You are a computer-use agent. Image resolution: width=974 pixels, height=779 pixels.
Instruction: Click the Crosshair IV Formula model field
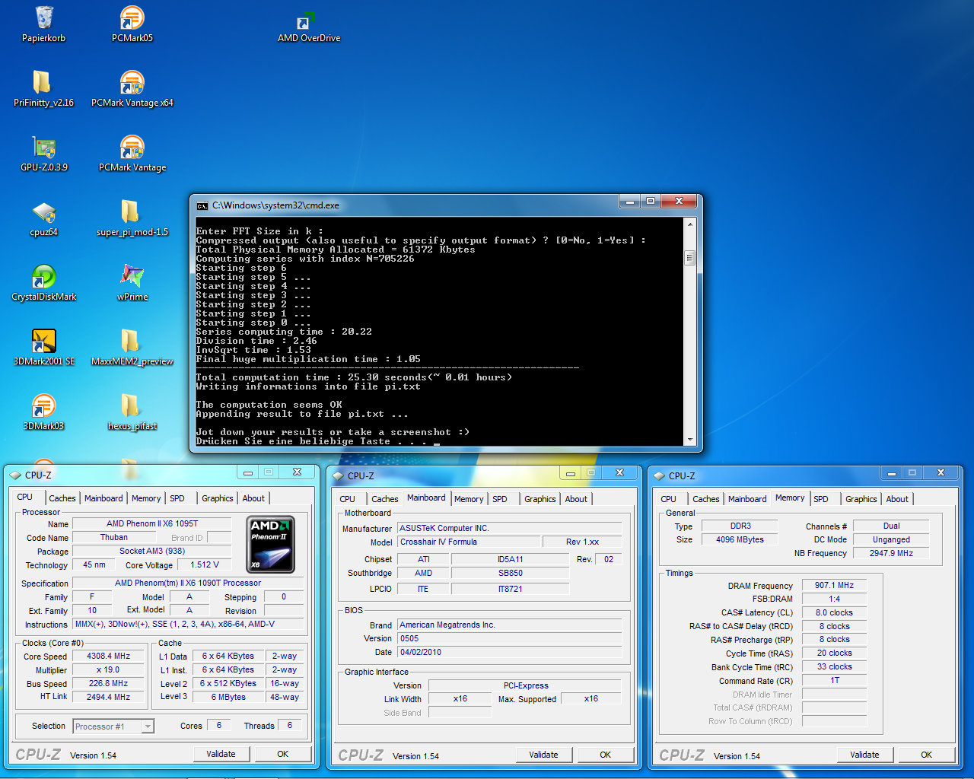[469, 542]
